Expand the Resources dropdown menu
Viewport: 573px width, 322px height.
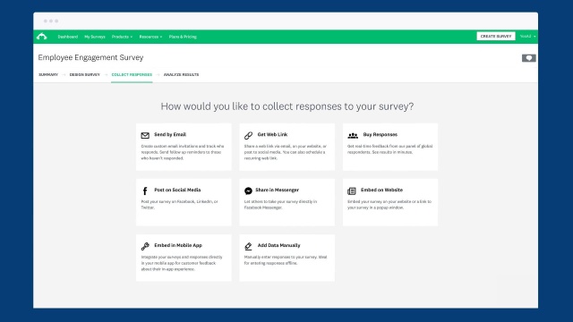pyautogui.click(x=150, y=37)
